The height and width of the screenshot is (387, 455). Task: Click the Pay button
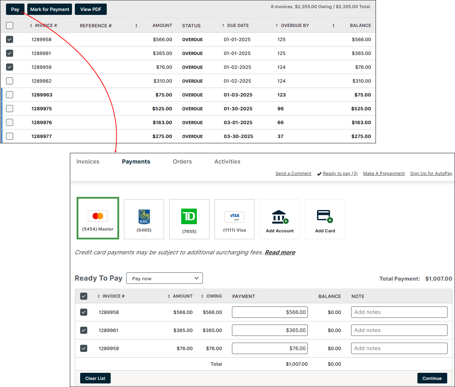coord(15,9)
